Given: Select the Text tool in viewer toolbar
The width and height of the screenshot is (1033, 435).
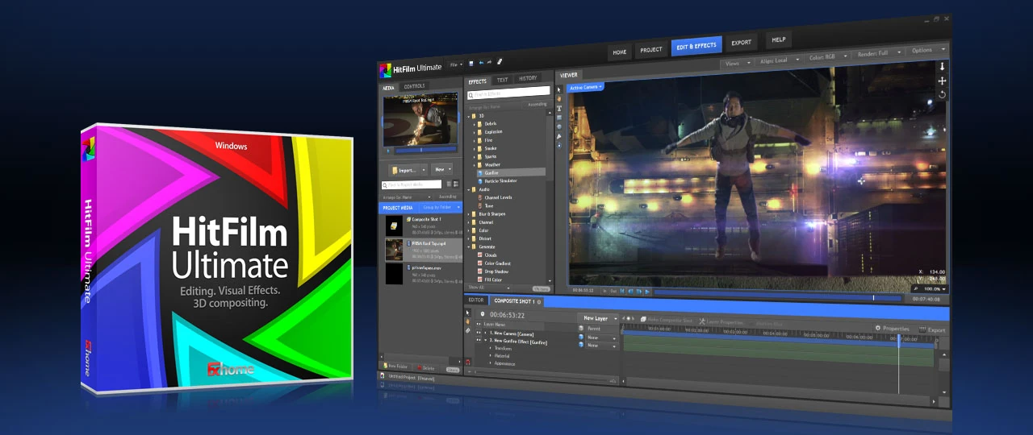Looking at the screenshot, I should pyautogui.click(x=559, y=108).
